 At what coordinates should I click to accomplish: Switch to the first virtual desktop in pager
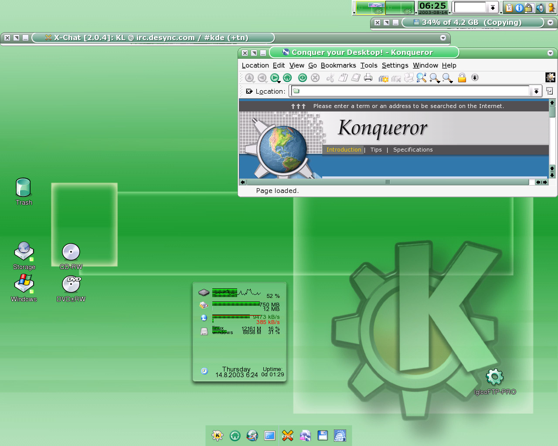[x=371, y=7]
